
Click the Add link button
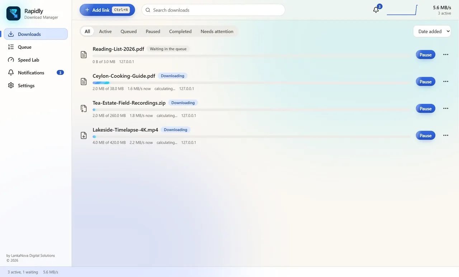107,10
